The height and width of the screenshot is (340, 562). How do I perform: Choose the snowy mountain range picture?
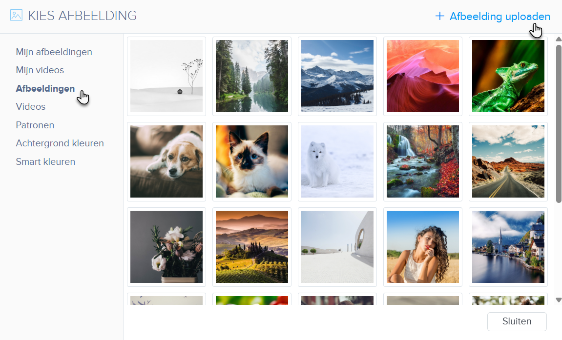[x=337, y=76]
